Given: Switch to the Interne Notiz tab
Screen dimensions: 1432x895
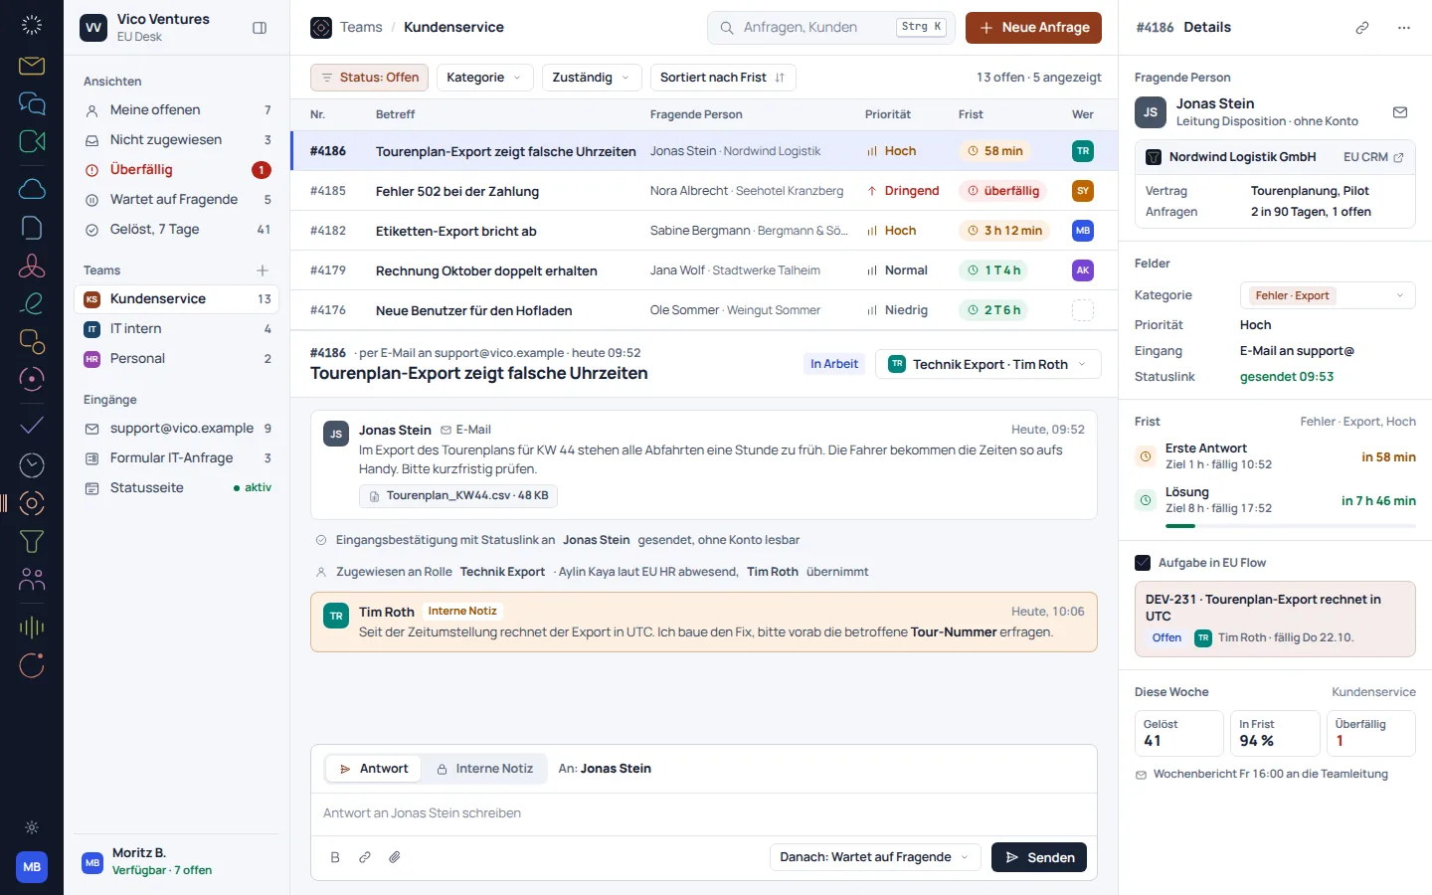Looking at the screenshot, I should click(x=485, y=769).
